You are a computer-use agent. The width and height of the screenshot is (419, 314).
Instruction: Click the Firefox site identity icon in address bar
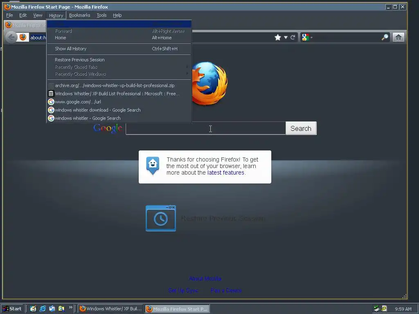coord(23,37)
